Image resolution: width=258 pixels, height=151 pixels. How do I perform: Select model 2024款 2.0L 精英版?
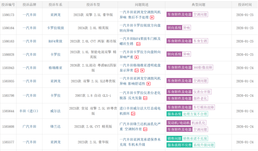coord(93,28)
